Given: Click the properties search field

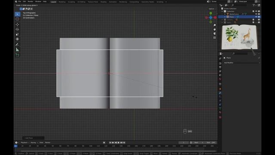Looking at the screenshot, I should pyautogui.click(x=240, y=53).
